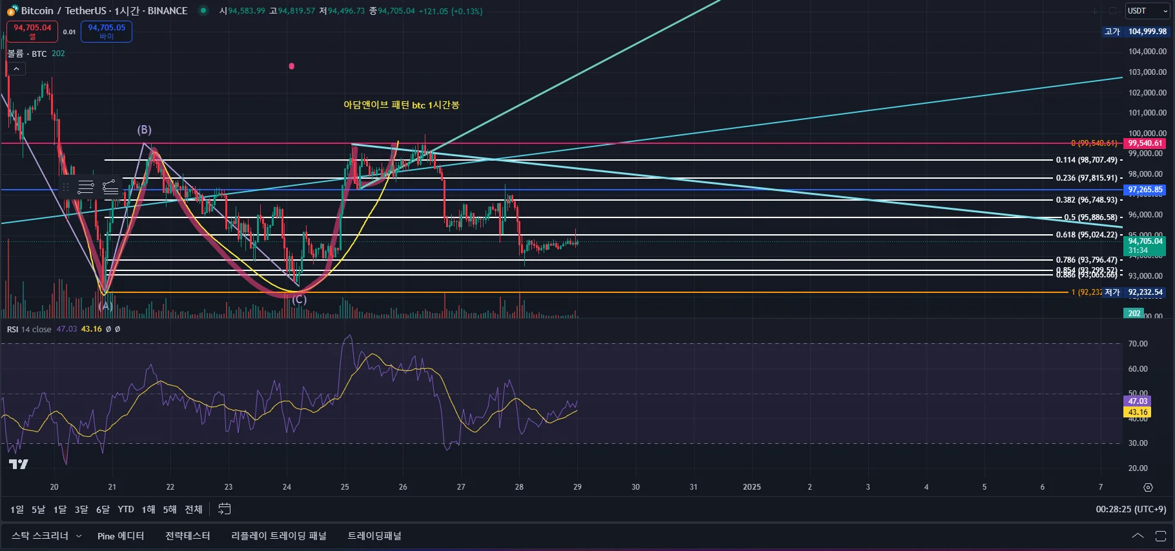This screenshot has height=551, width=1175.
Task: Collapse the indicator legend with the chevron
Action: (16, 68)
